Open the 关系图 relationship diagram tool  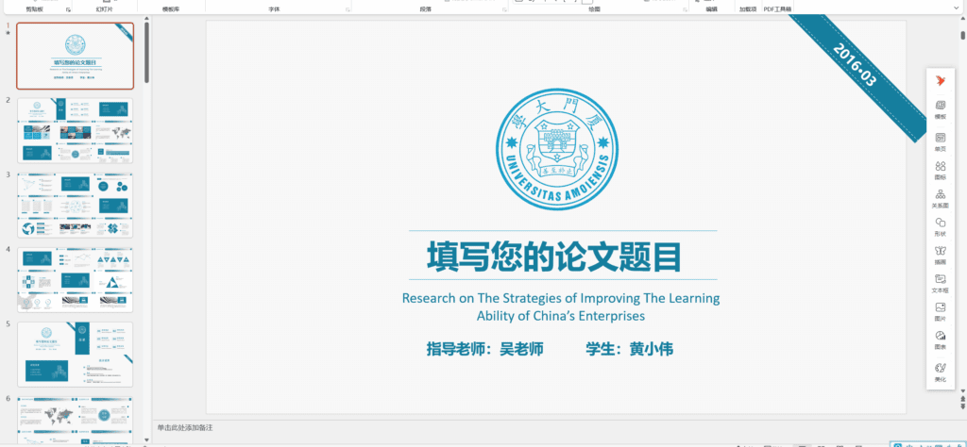coord(940,198)
